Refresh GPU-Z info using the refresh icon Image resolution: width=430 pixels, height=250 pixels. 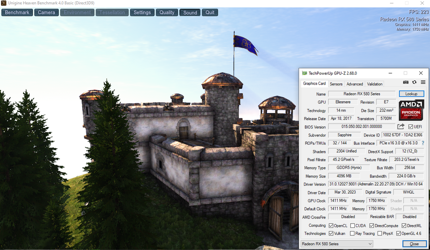[414, 82]
